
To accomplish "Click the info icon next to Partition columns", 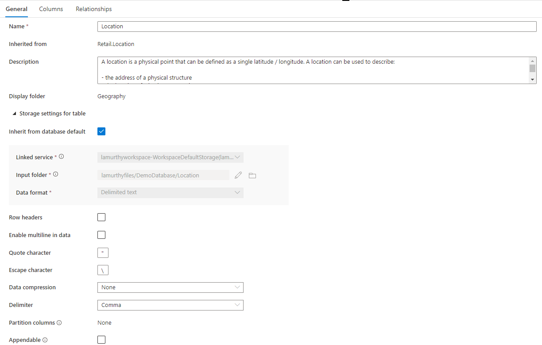I will coord(58,322).
